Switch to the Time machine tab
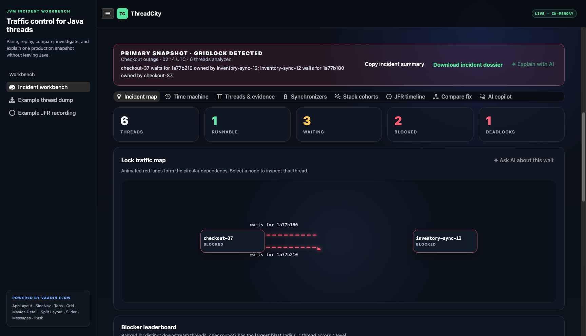The height and width of the screenshot is (336, 586). (187, 97)
